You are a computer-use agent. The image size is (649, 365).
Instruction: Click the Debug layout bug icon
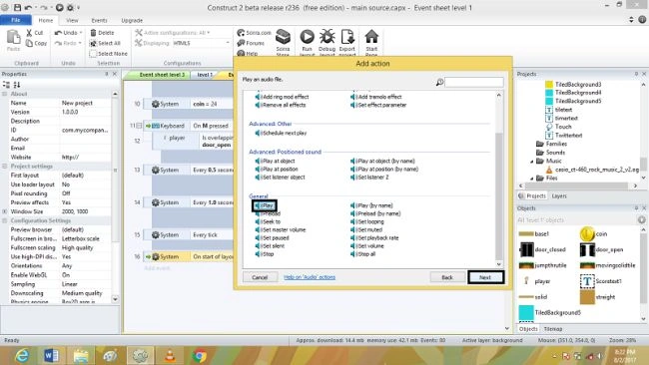(326, 37)
